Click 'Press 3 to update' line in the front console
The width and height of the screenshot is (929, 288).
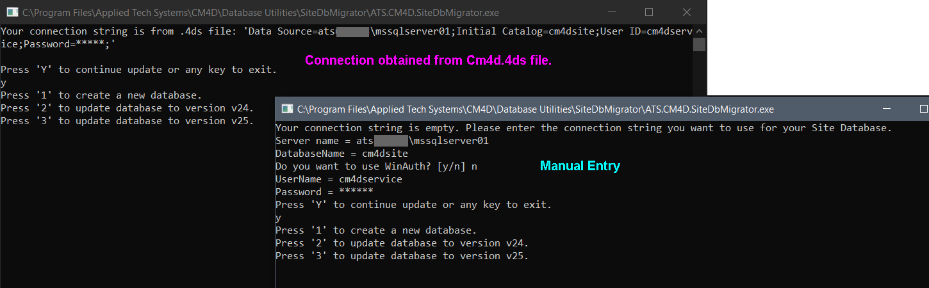coord(402,256)
